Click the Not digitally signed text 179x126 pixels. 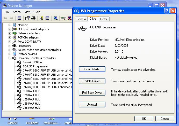(x=126, y=58)
